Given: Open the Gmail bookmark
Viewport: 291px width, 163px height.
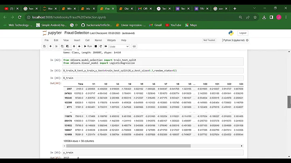Looking at the screenshot, I should click(x=156, y=25).
